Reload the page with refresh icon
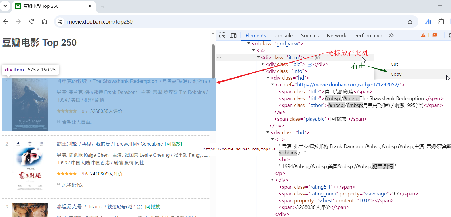Screen dimensions: 451x217 [32, 22]
